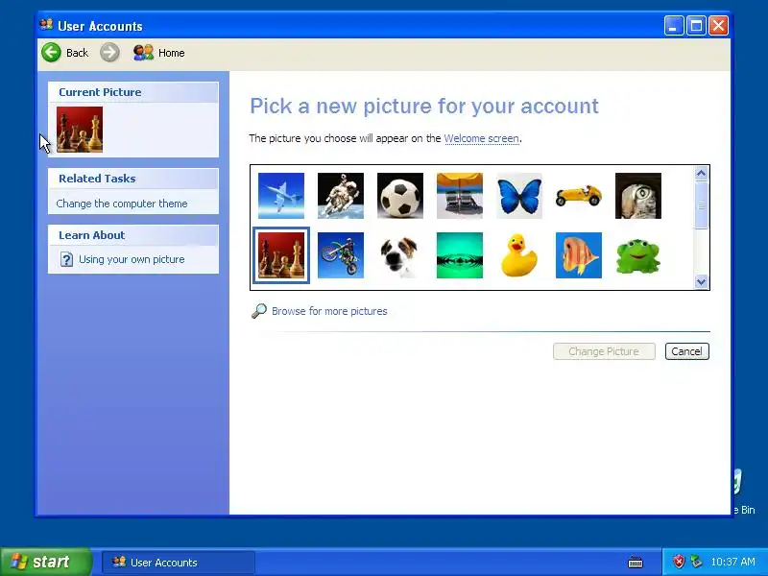
Task: Click the magnifier icon beside Browse
Action: click(x=259, y=311)
